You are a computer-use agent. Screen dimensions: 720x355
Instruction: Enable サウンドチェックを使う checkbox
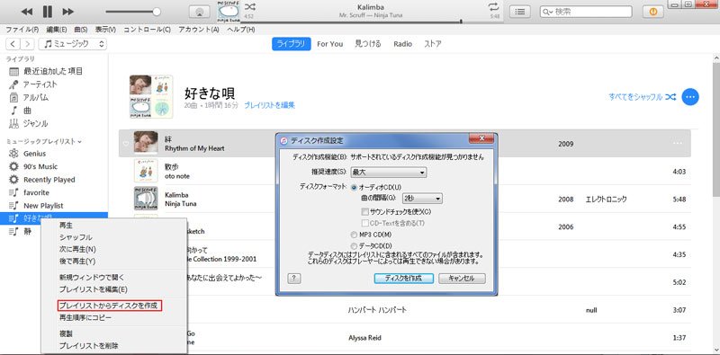point(365,212)
